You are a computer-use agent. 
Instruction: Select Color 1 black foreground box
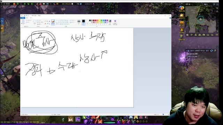(84, 22)
